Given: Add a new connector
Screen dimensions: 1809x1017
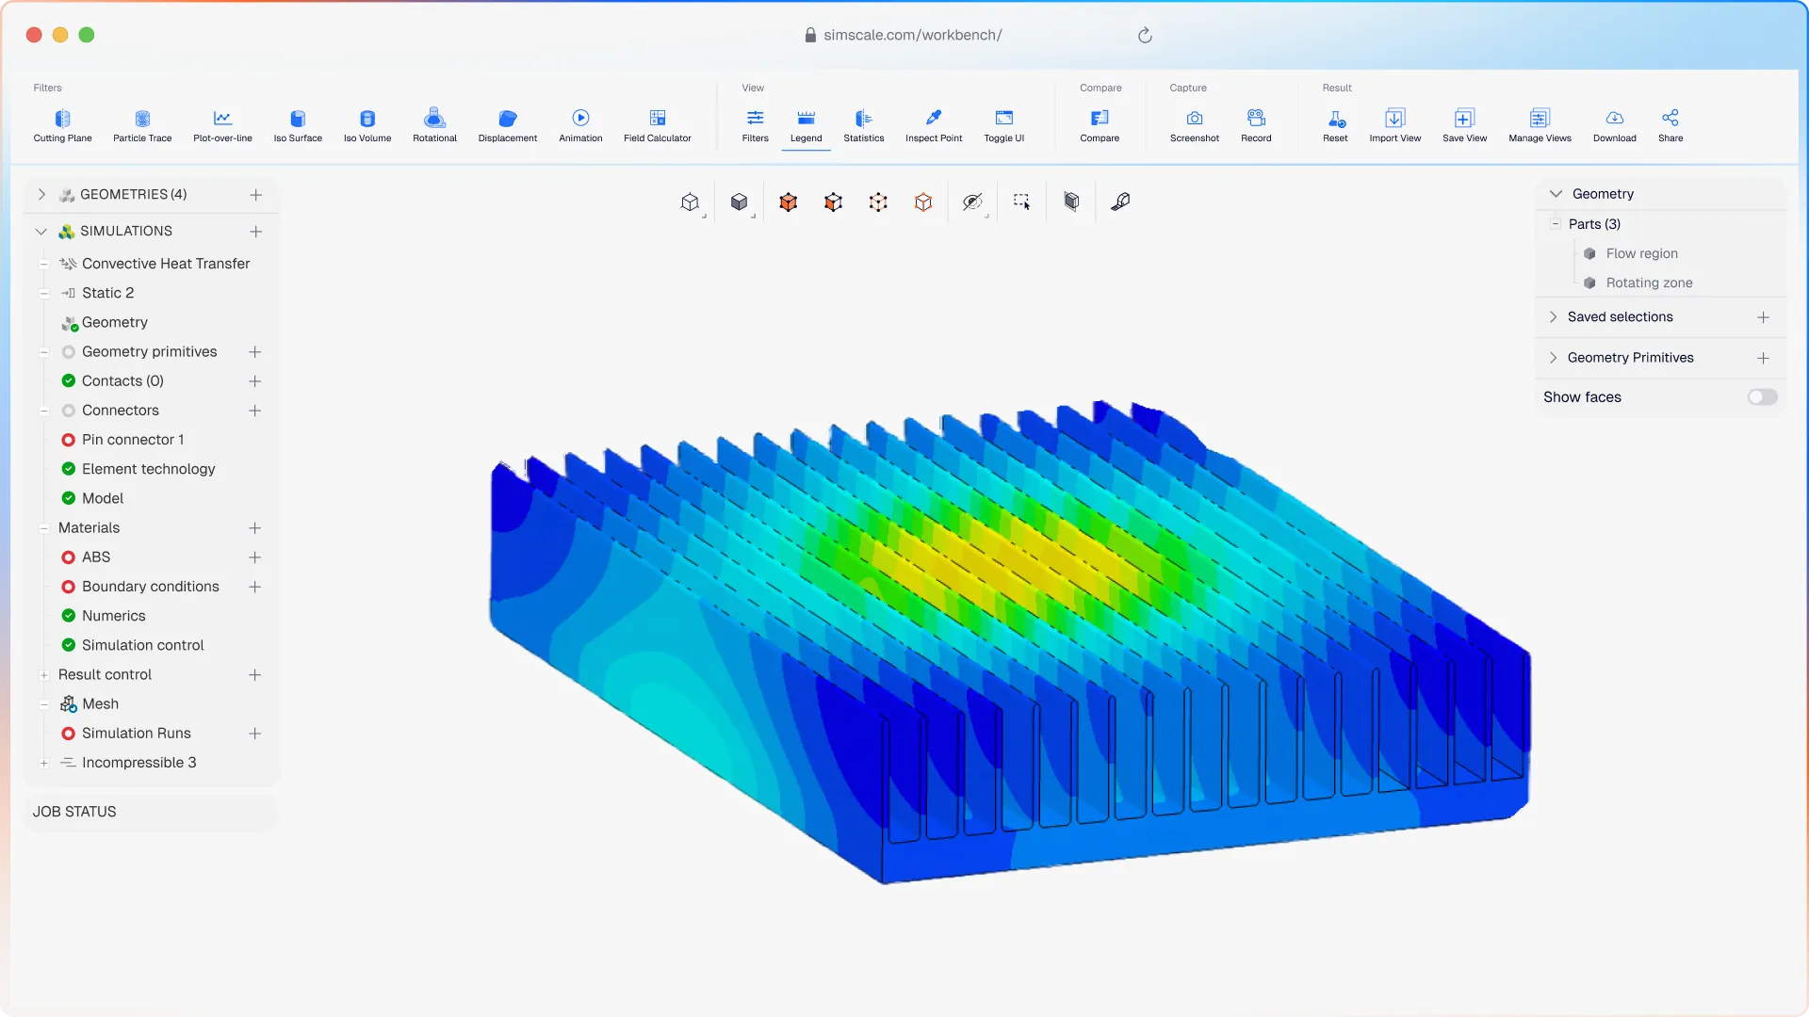Looking at the screenshot, I should [x=254, y=411].
